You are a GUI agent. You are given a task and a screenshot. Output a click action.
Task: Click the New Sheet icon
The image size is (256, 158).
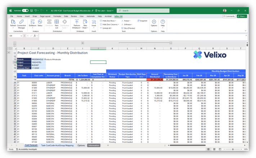point(85,22)
